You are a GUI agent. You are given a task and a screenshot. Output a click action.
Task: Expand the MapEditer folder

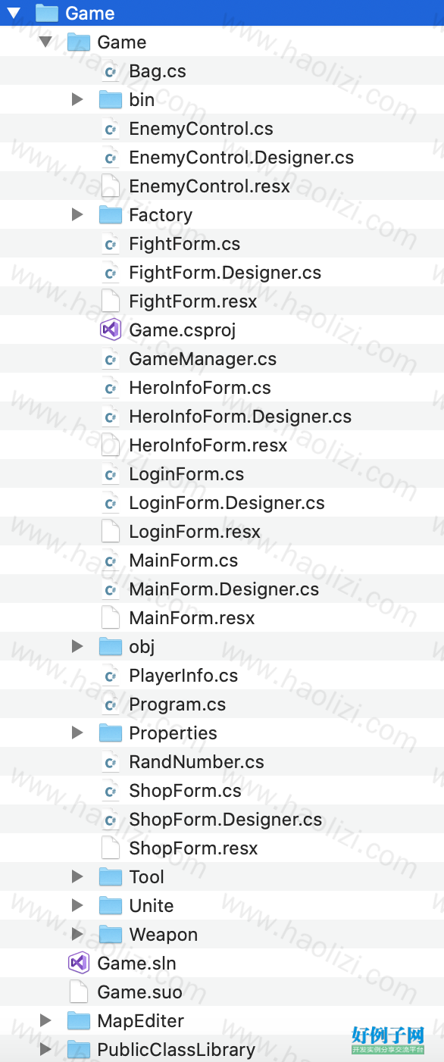tap(45, 1020)
